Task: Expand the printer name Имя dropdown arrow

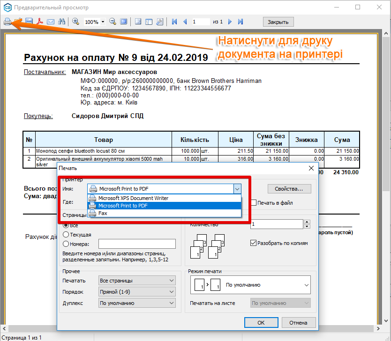Action: click(x=237, y=189)
